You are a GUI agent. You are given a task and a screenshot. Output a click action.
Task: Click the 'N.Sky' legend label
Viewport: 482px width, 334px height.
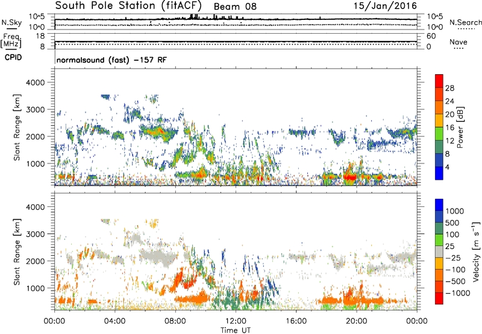click(x=11, y=22)
